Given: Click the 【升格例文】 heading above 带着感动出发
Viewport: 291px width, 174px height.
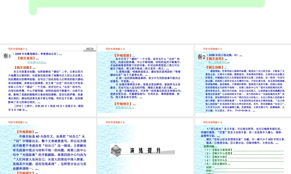Looking at the screenshot, I should [x=123, y=104].
